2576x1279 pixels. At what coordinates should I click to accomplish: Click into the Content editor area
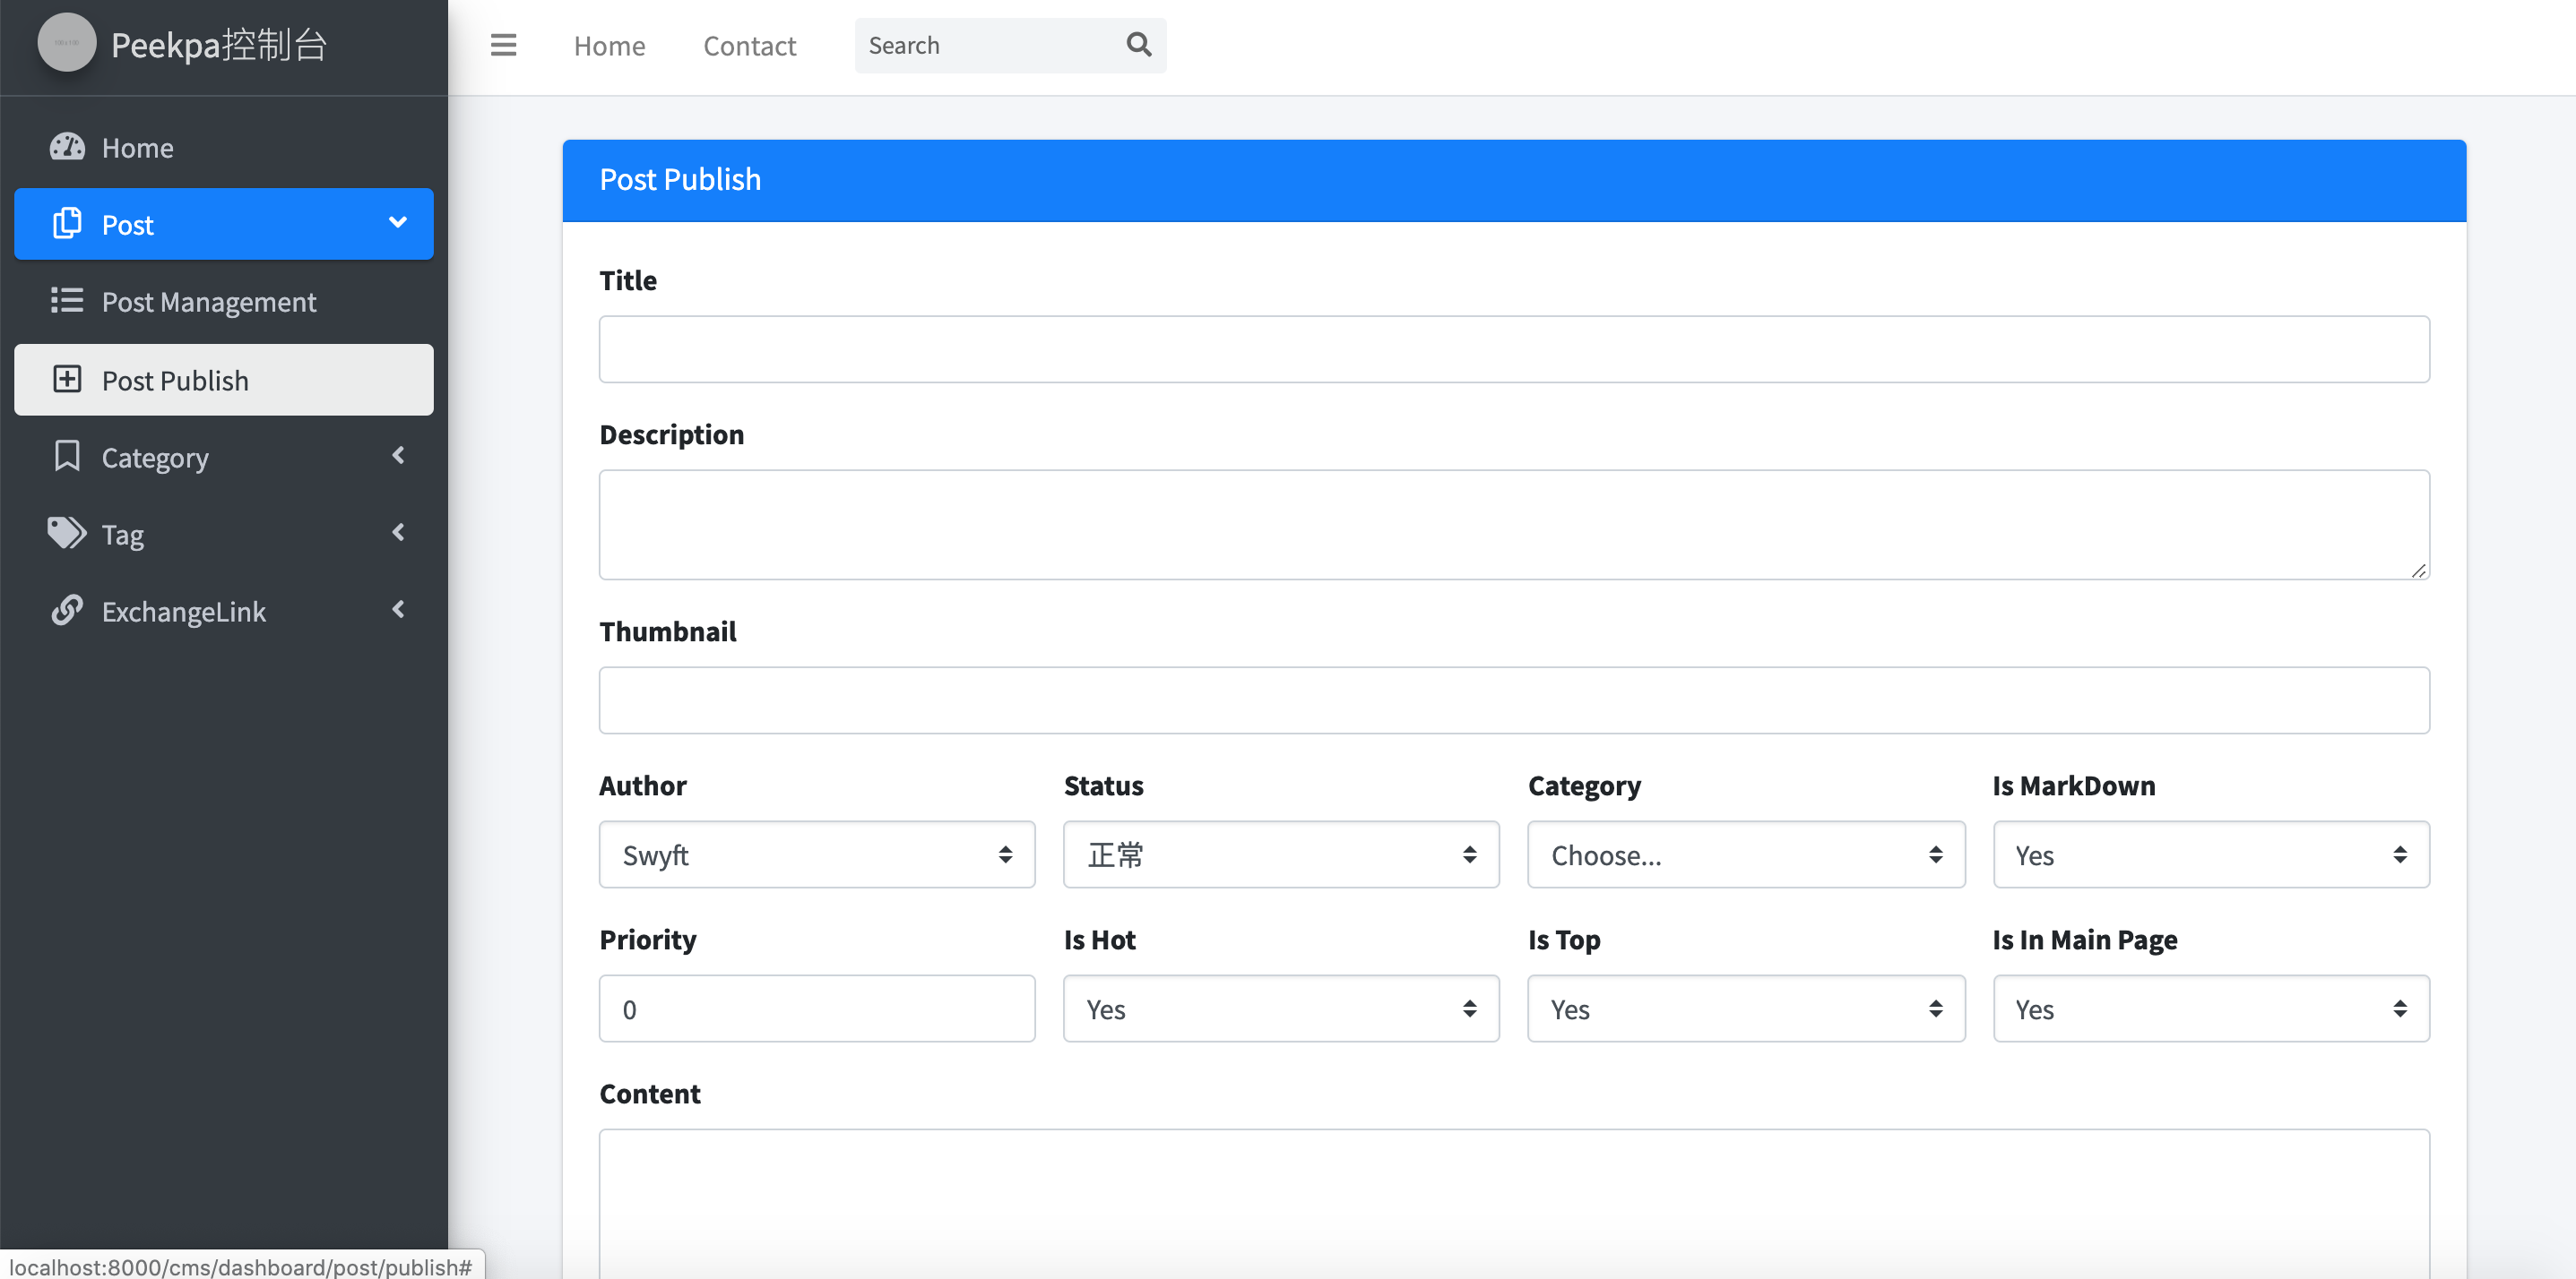click(1514, 1203)
